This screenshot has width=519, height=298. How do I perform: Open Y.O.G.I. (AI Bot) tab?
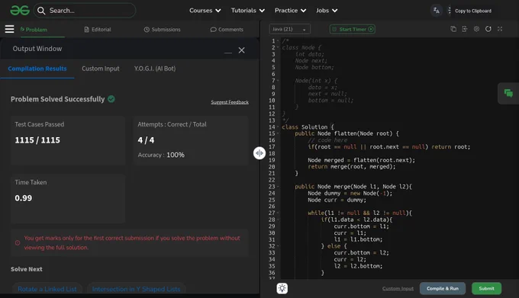tap(155, 69)
